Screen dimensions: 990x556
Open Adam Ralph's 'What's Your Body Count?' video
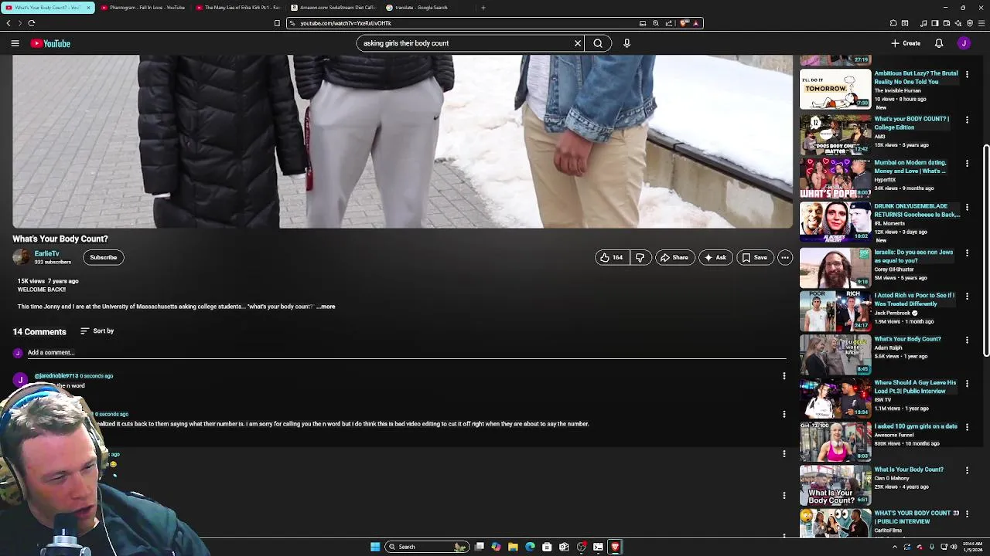coord(907,339)
